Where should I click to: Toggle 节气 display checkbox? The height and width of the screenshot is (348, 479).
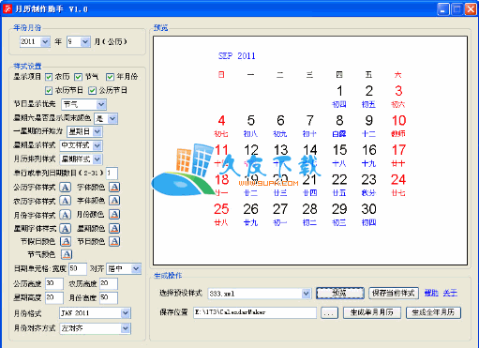[78, 77]
